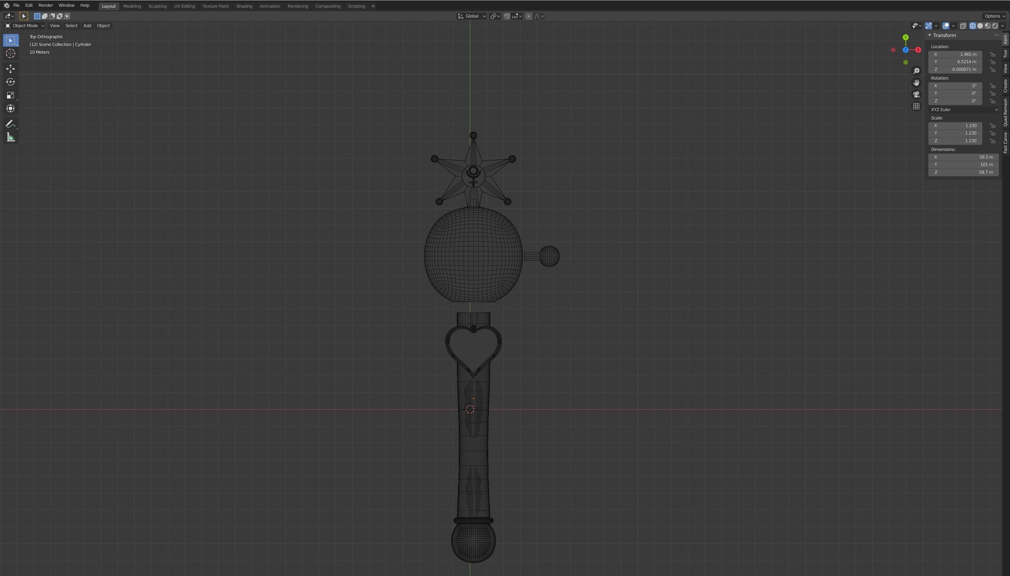Switch to wireframe viewport shading
This screenshot has width=1010, height=576.
click(x=972, y=26)
